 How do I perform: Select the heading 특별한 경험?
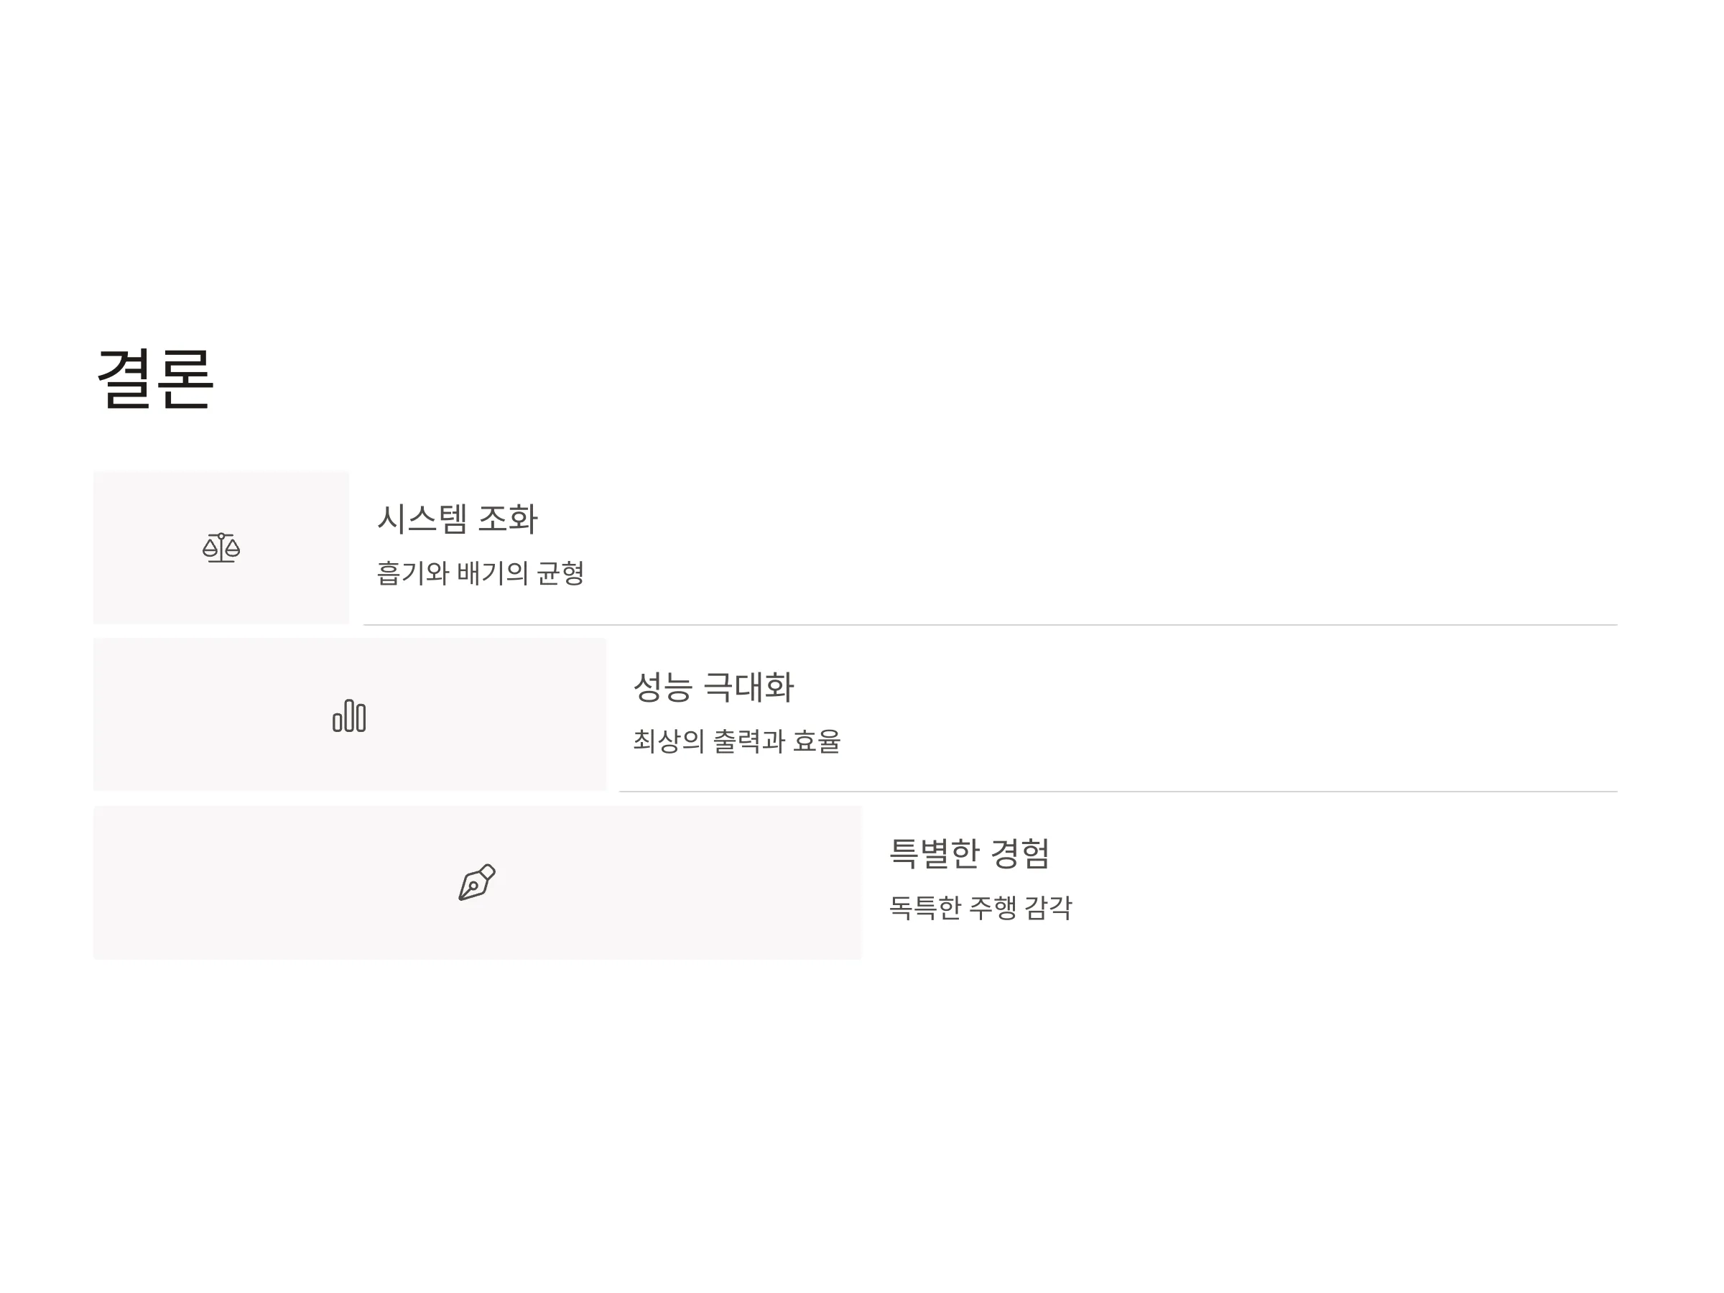point(970,854)
